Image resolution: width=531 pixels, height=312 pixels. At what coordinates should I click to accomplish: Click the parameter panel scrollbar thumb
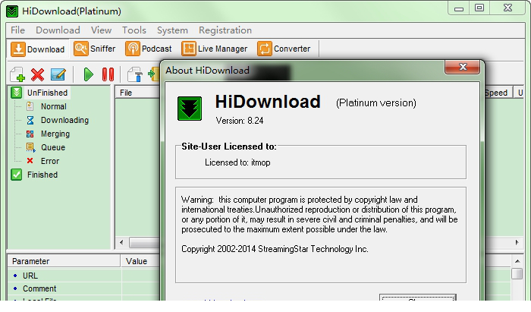point(517,274)
